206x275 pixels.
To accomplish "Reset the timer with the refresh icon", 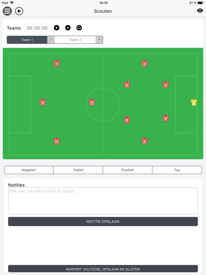I will (79, 28).
